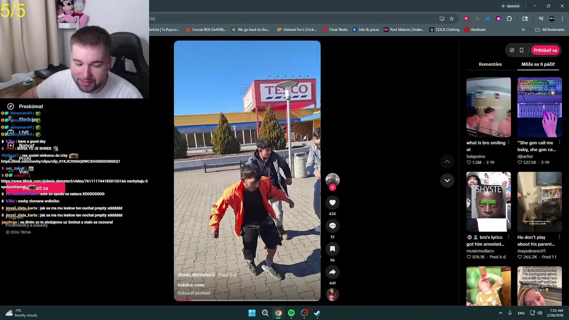Open Chrome media controls music-note icon
Viewport: 569px width, 320px height.
541,19
